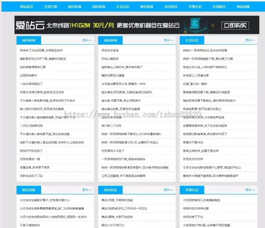265x228 pixels.
Task: Open article 模拟效果极为逼真
Action: [x=113, y=75]
